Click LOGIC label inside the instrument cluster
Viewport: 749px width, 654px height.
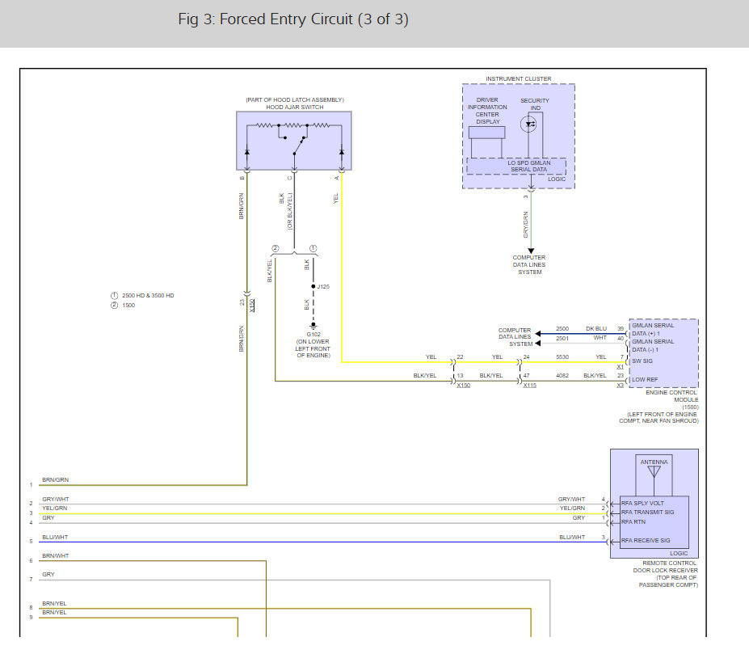click(x=557, y=179)
